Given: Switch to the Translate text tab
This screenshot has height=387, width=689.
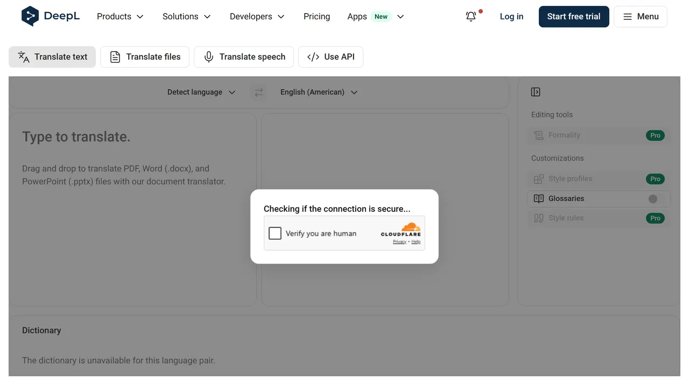Looking at the screenshot, I should point(52,57).
